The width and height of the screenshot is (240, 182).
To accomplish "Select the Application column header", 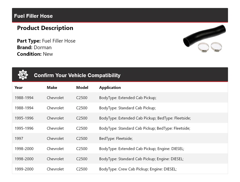I will (x=110, y=88).
